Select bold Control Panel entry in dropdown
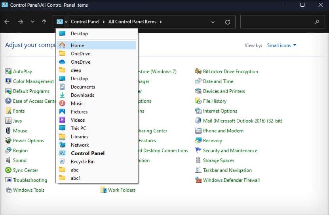 (x=96, y=153)
